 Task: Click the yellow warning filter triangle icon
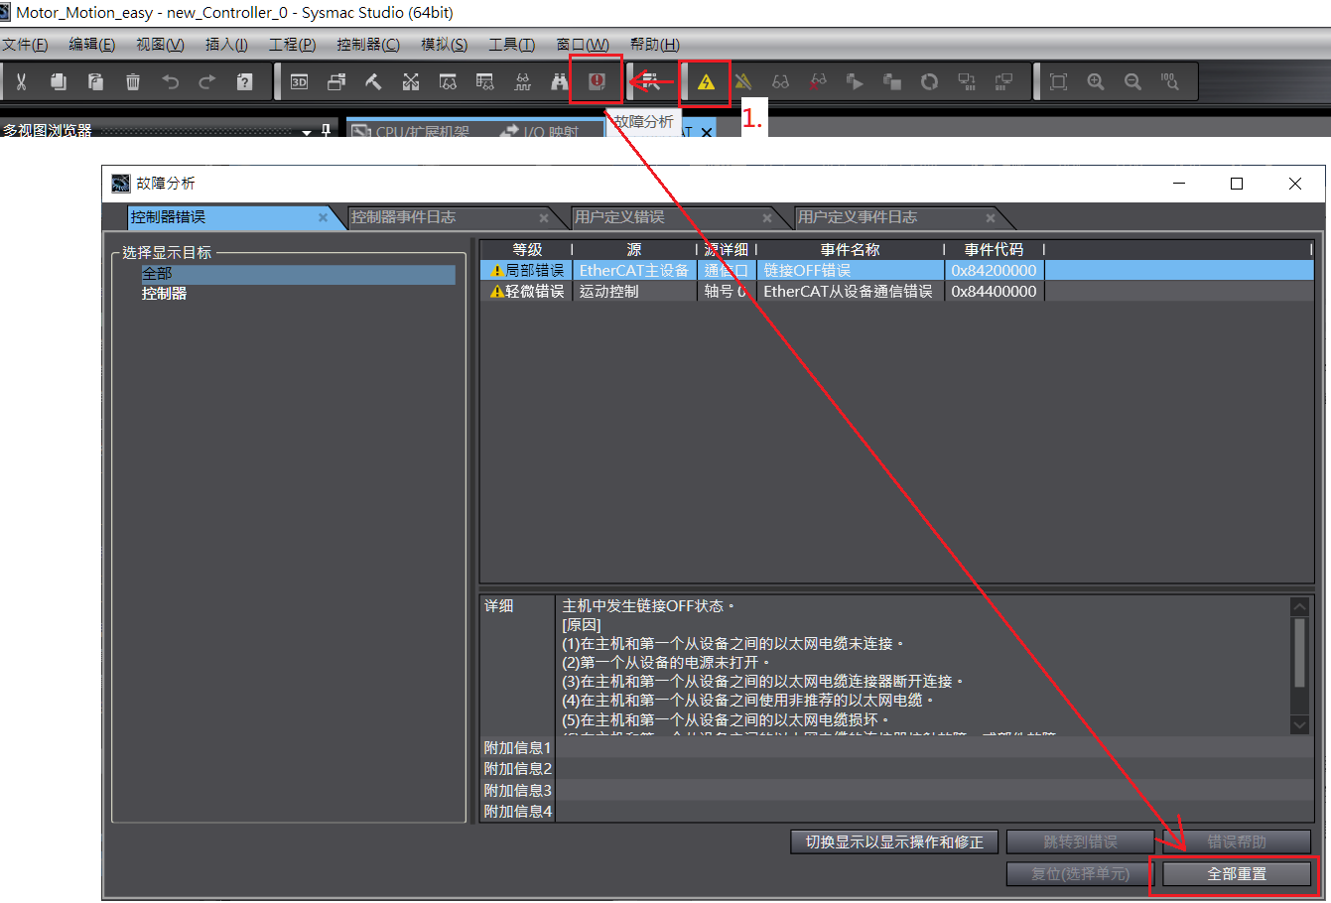[706, 81]
